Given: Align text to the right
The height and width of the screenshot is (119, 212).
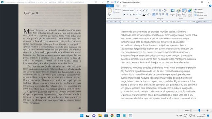Looking at the screenshot, I should pyautogui.click(x=160, y=14).
